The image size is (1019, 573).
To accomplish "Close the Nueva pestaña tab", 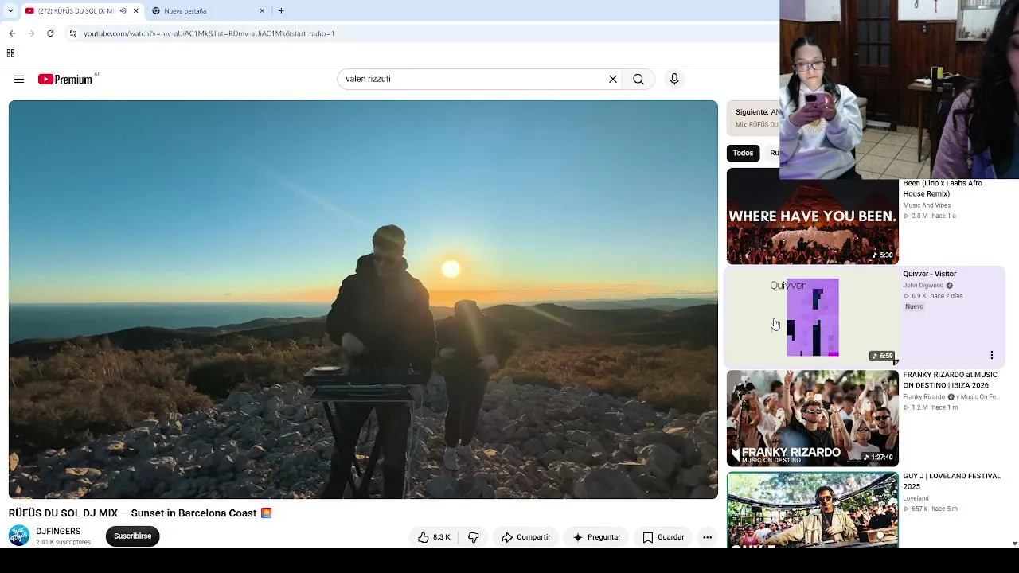I will point(262,11).
